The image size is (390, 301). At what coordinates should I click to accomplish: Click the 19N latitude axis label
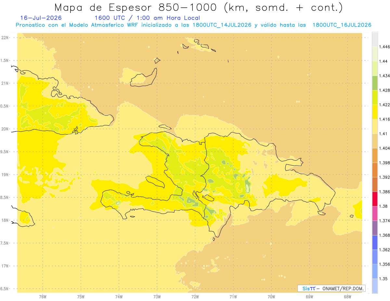pos(5,174)
